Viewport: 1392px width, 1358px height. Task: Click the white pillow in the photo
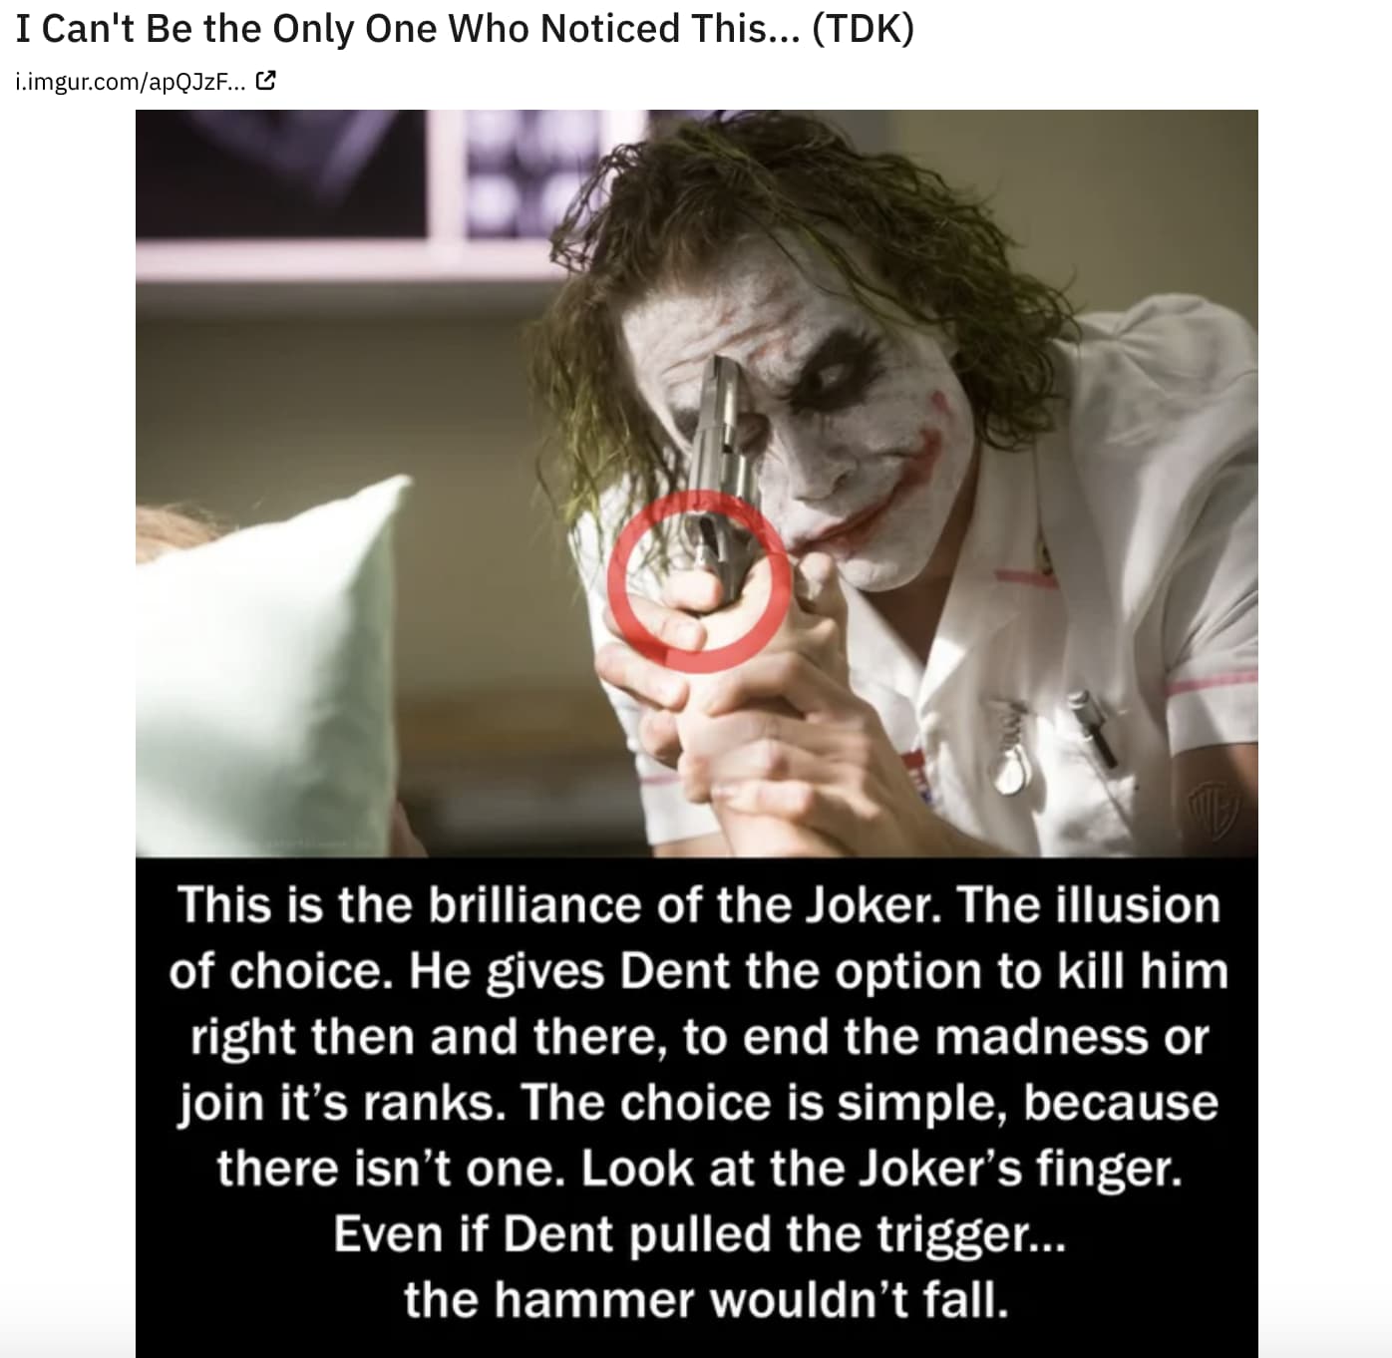click(x=269, y=665)
